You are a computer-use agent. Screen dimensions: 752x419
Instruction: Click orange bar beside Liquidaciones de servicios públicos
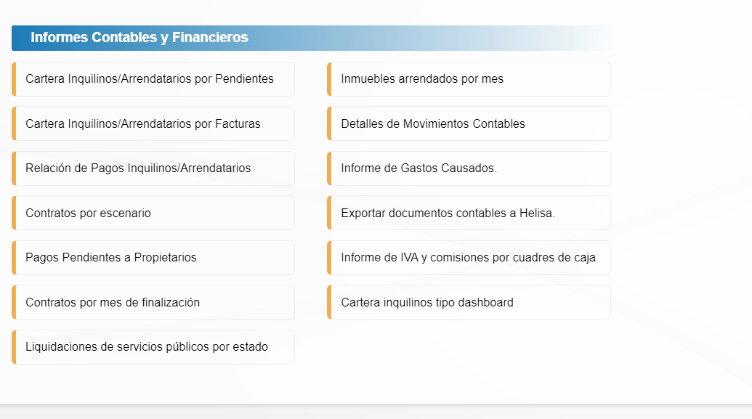(14, 346)
